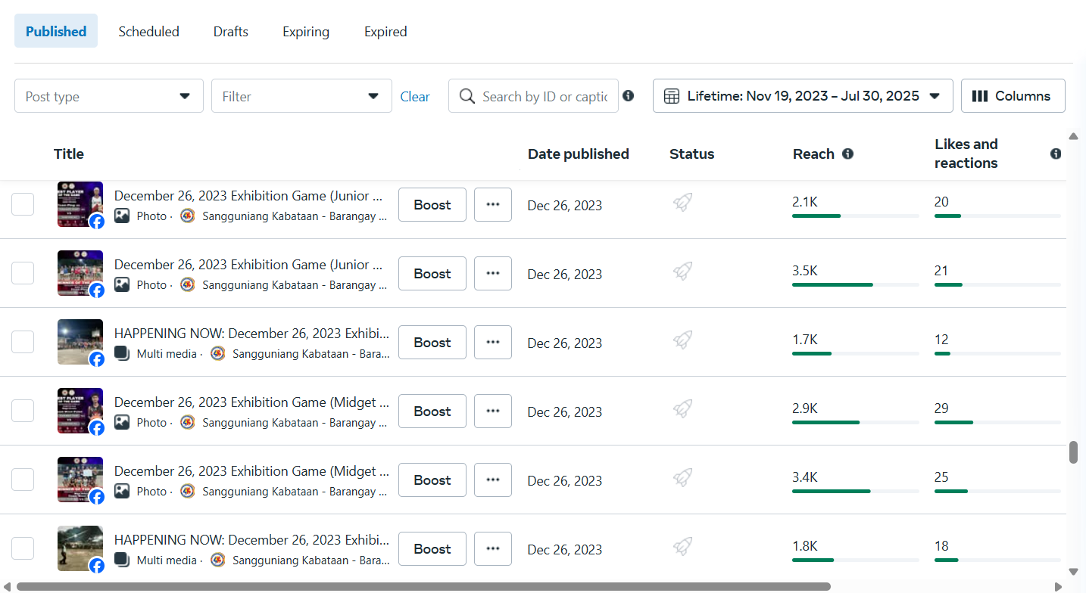Select checkbox of the 3.4K reach post
The height and width of the screenshot is (593, 1086).
[x=23, y=480]
